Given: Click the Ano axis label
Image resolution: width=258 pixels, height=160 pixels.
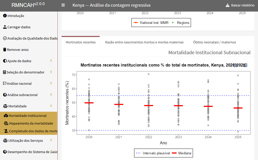Looking at the screenshot, I should (164, 143).
